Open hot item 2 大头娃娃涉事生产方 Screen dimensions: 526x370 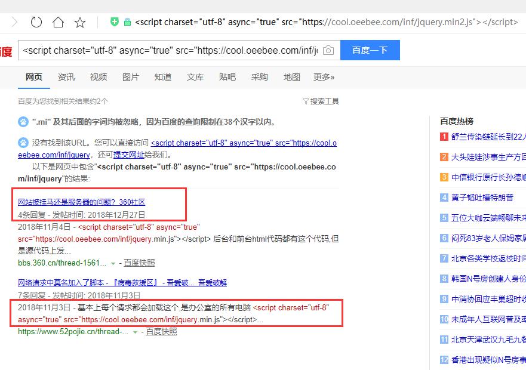pyautogui.click(x=488, y=157)
